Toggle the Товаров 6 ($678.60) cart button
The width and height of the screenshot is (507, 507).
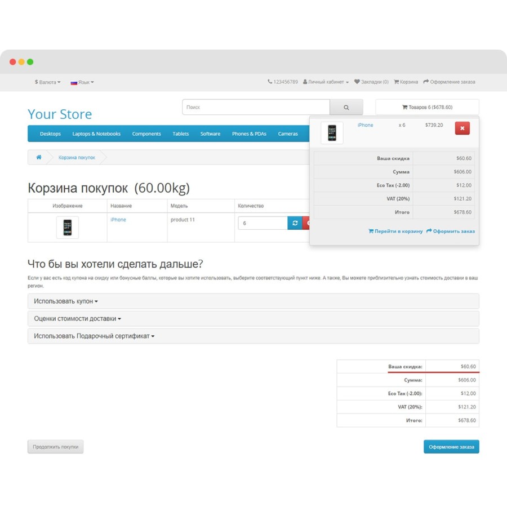pos(427,107)
